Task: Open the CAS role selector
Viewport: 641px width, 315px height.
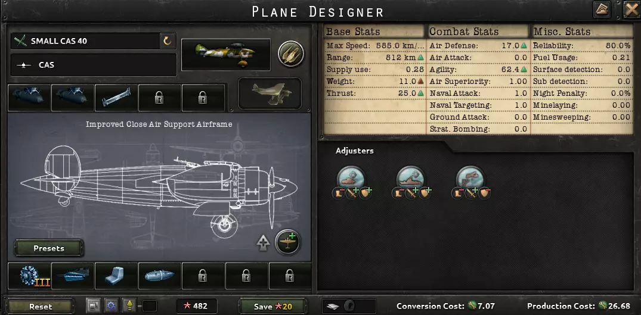Action: click(x=94, y=65)
